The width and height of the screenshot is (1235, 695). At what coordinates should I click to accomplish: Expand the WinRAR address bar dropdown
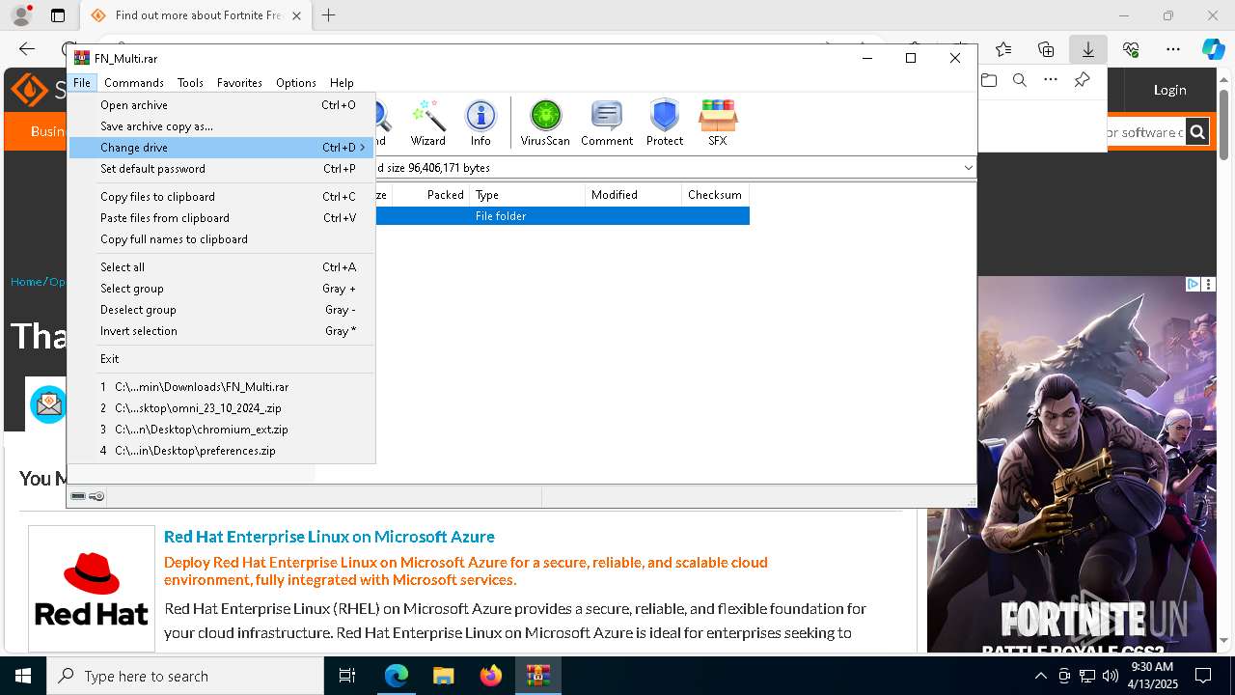click(968, 168)
